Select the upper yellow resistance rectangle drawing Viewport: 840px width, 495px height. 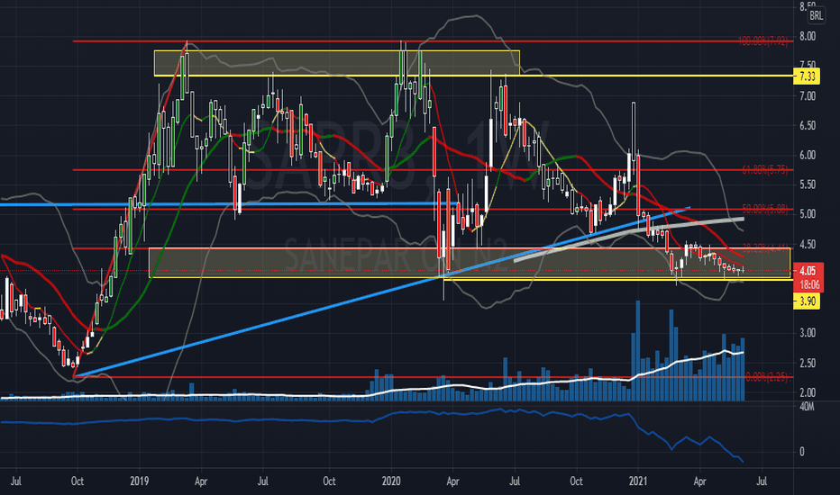tap(336, 63)
